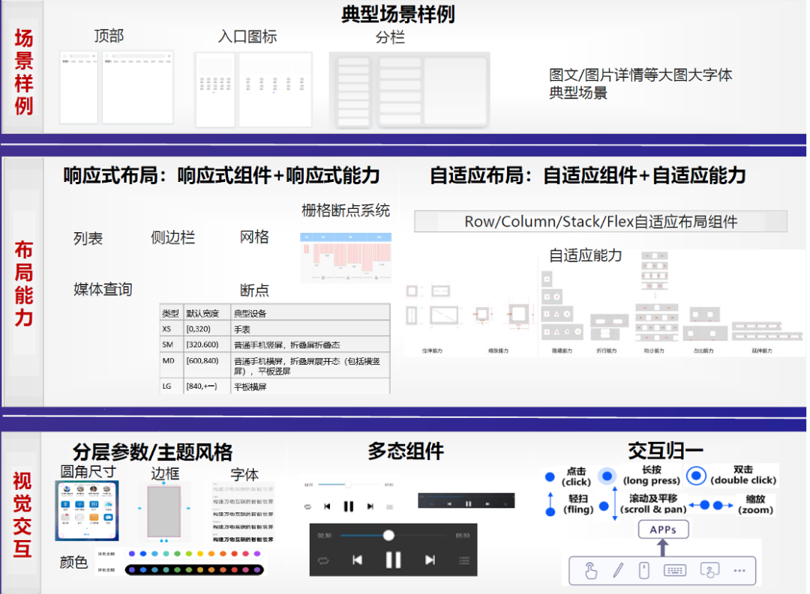The width and height of the screenshot is (810, 594).
Task: Click the 多态组件 heading
Action: tap(406, 451)
